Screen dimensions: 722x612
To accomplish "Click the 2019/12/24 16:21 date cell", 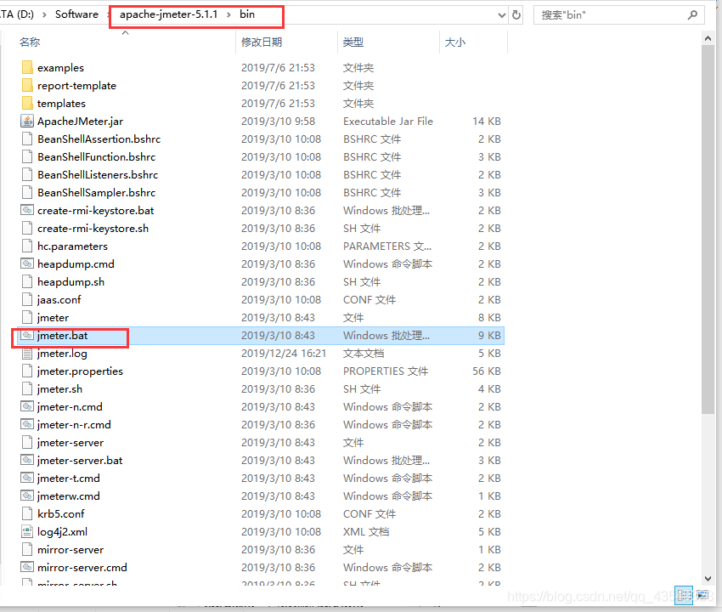I will tap(284, 354).
